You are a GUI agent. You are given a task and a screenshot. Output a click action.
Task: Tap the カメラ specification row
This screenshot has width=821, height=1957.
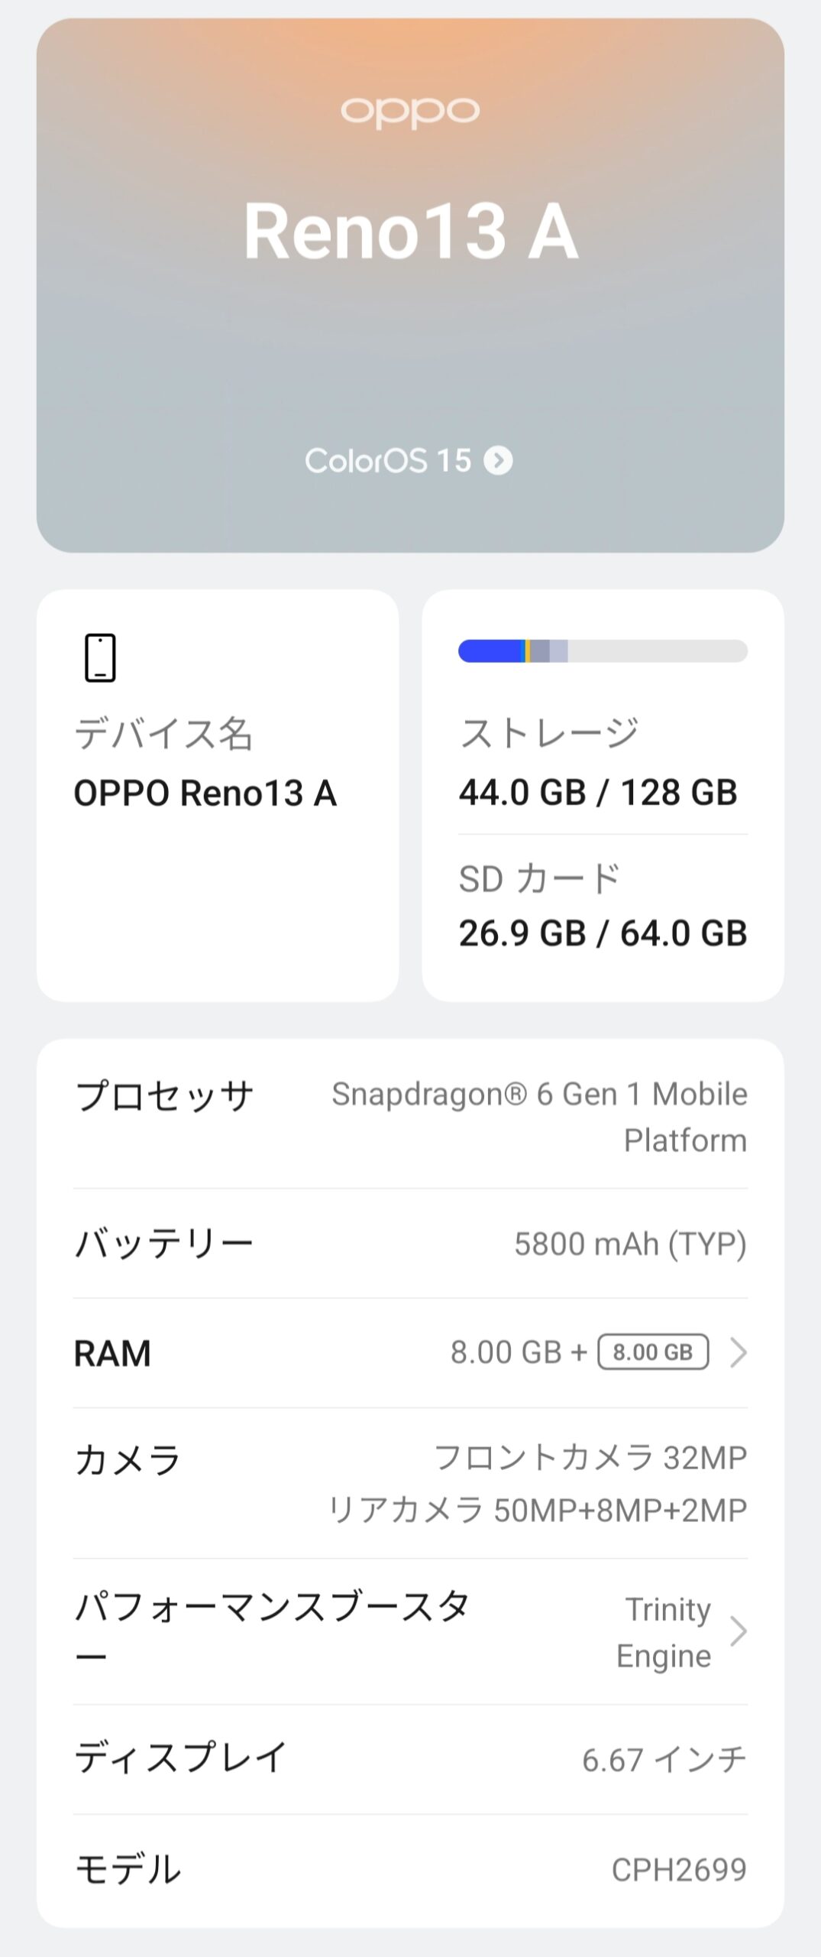tap(410, 1483)
